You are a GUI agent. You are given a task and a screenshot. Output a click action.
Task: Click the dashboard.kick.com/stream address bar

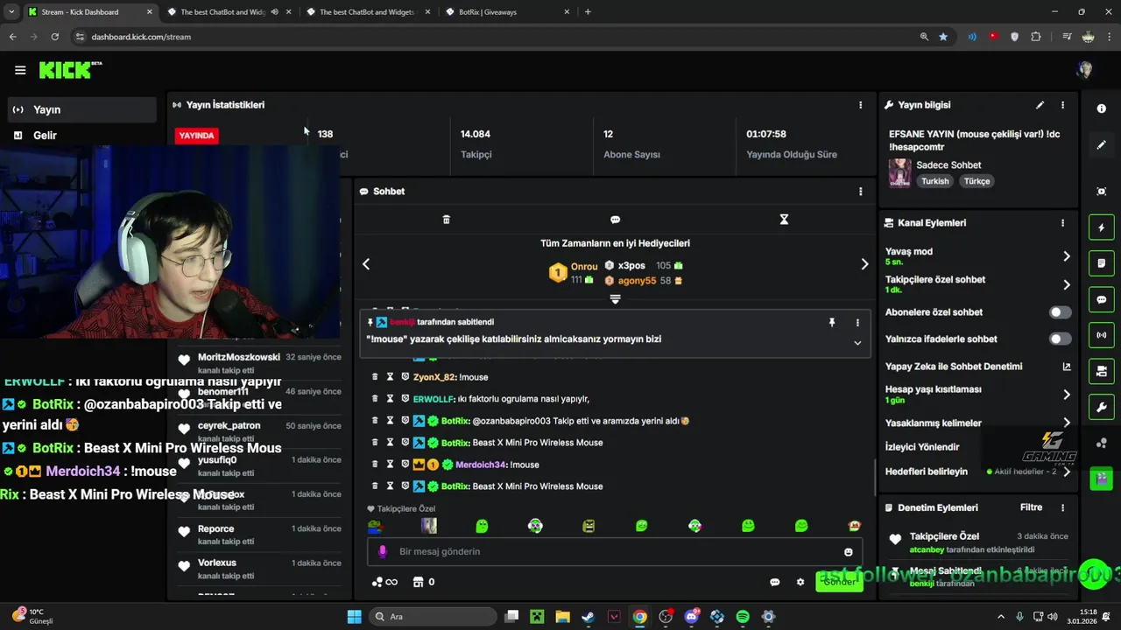[x=490, y=37]
